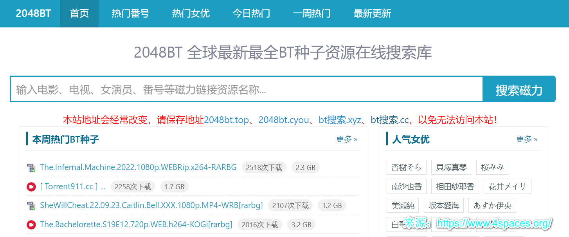Visit the 2048bt.cyou mirror link
Viewport: 569px width, 237px height.
point(284,120)
